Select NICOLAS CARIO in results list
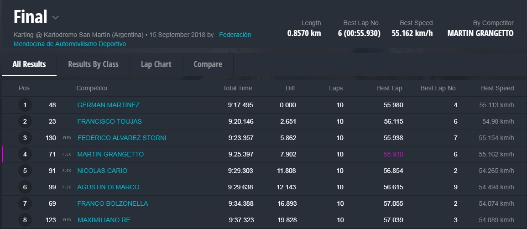527x229 pixels. point(102,171)
